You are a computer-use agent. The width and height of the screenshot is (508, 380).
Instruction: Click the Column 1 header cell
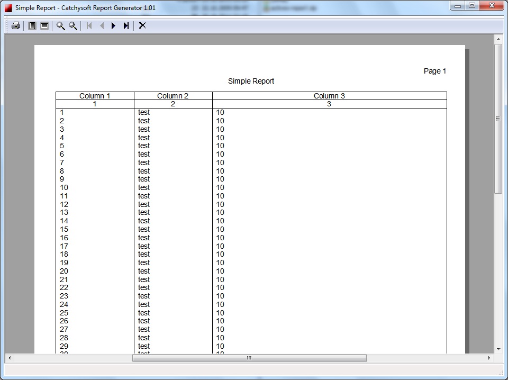[x=94, y=96]
